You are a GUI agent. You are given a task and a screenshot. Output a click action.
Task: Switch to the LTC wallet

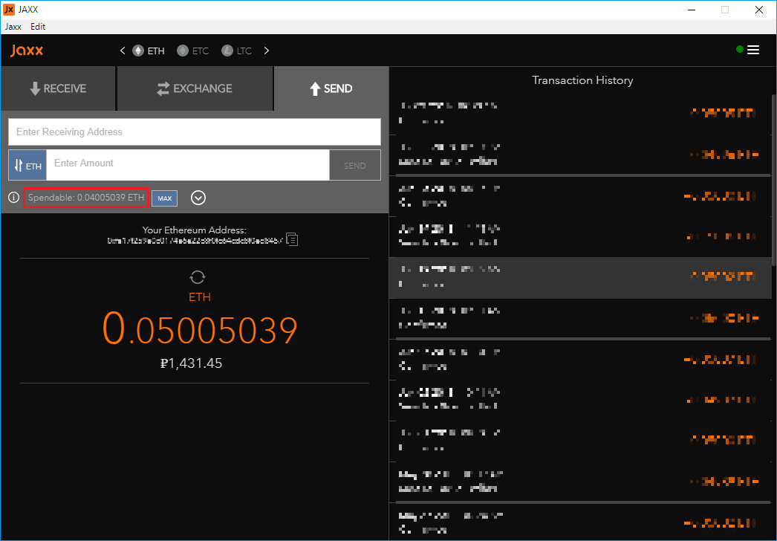point(236,51)
